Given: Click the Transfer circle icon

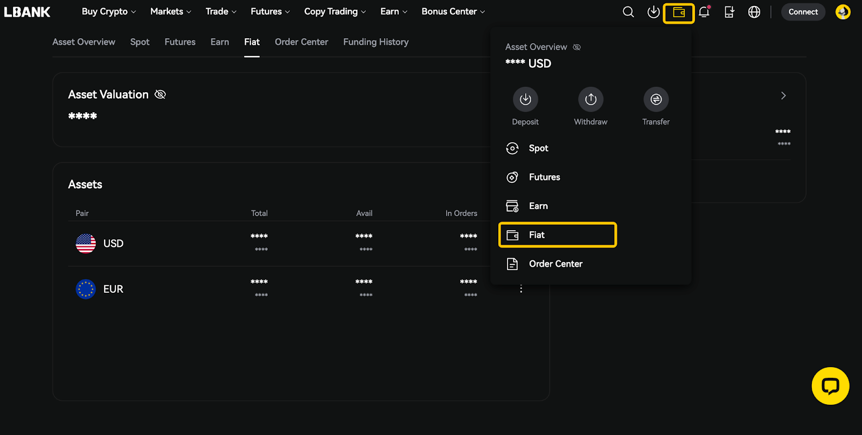Looking at the screenshot, I should [x=656, y=99].
